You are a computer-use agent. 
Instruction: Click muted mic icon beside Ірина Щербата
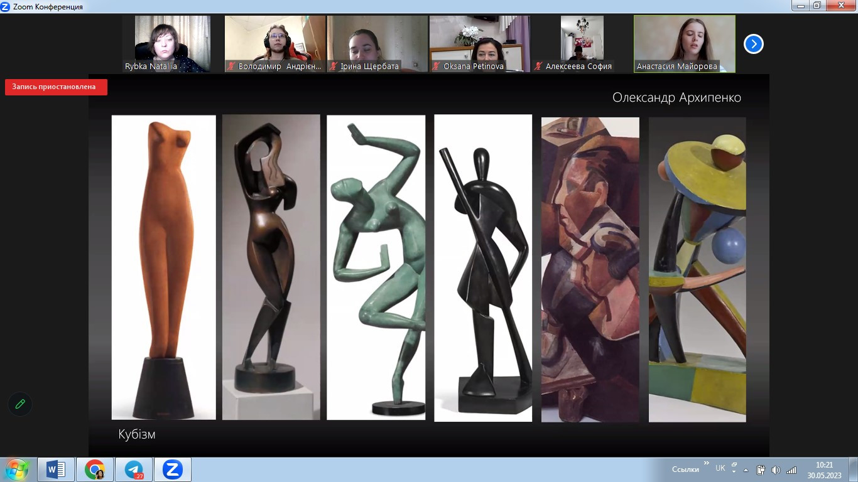[x=334, y=66]
